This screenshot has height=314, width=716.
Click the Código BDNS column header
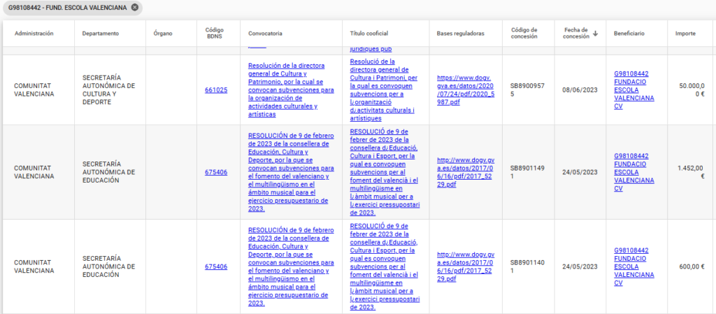tap(215, 34)
